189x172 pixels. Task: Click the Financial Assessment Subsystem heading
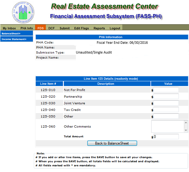[106, 16]
